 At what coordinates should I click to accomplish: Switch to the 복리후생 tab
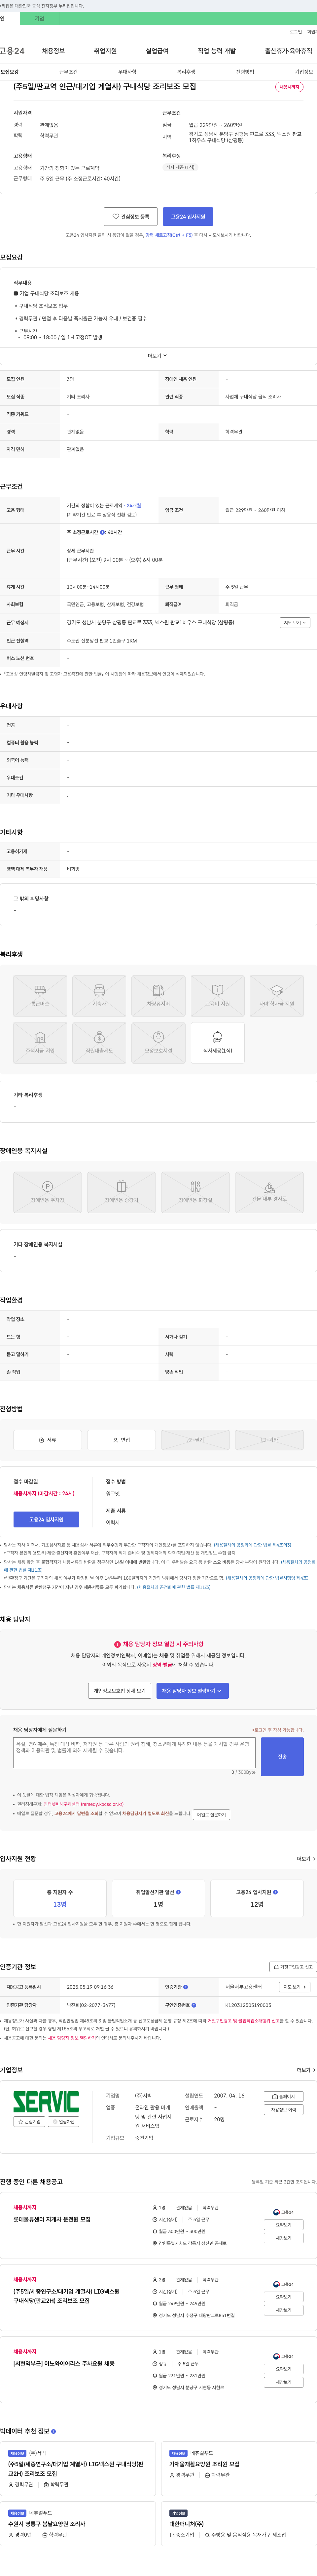coord(186,72)
